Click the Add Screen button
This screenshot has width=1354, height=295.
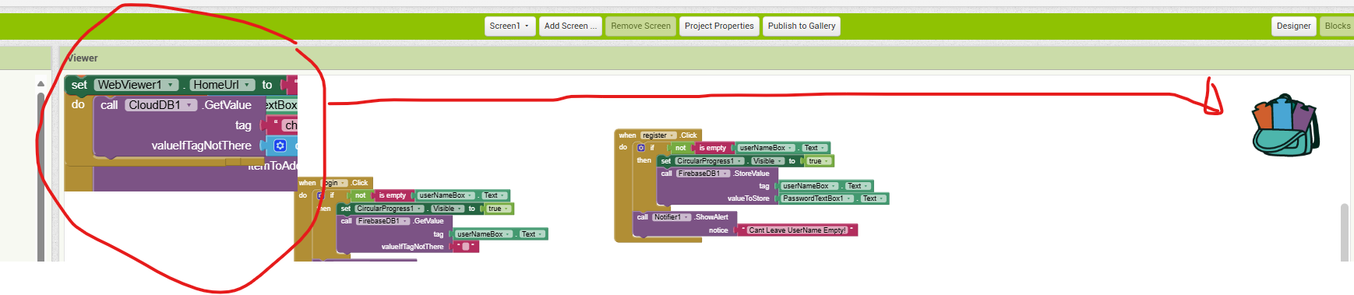(570, 26)
